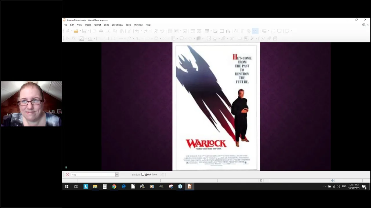Click the Insert Text Box toolbar icon

tap(236, 31)
